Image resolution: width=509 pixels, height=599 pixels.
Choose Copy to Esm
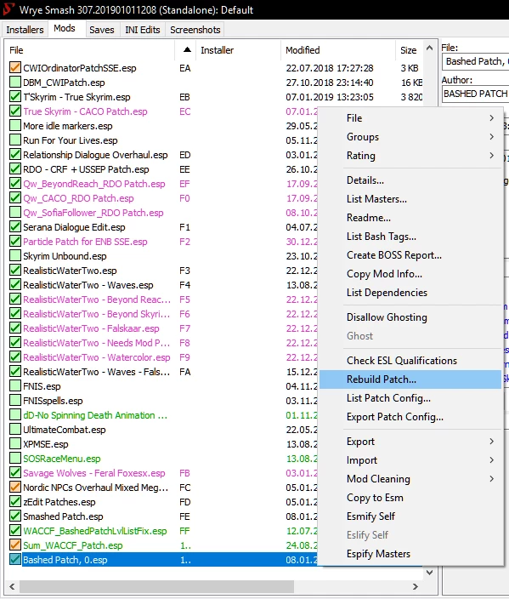point(410,498)
